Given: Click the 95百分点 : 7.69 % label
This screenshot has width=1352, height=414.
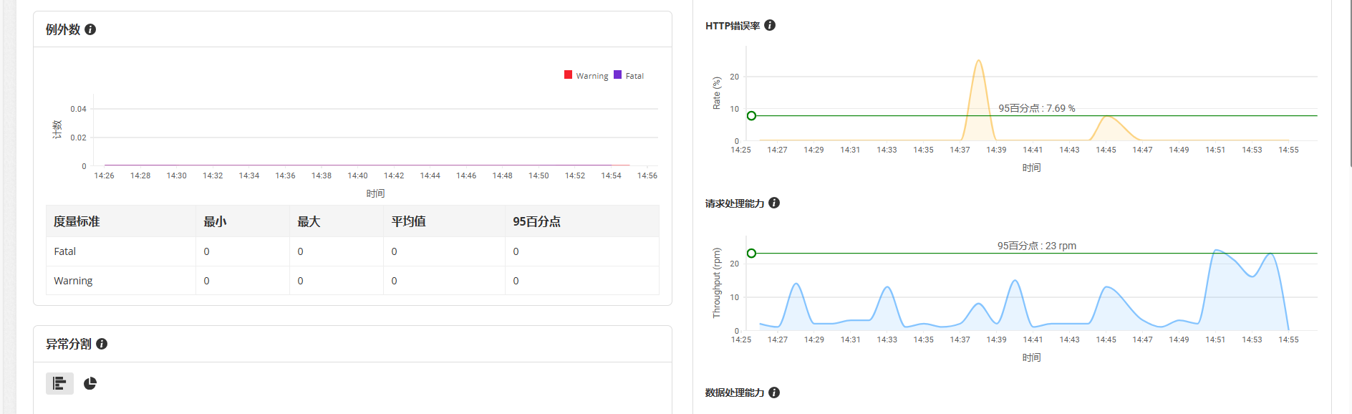Looking at the screenshot, I should coord(1037,108).
